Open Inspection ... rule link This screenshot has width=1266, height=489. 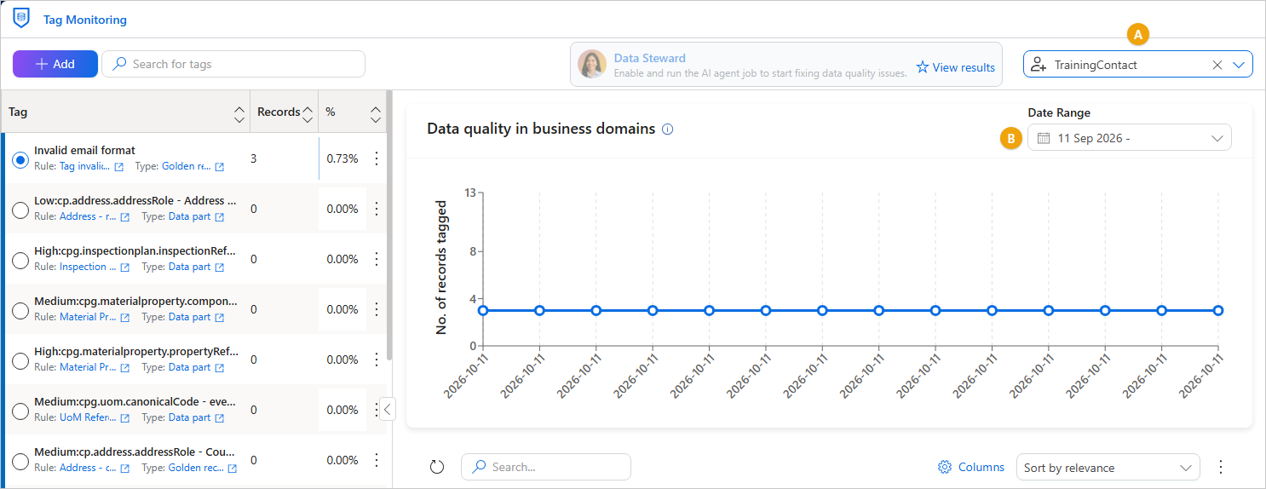click(x=88, y=267)
